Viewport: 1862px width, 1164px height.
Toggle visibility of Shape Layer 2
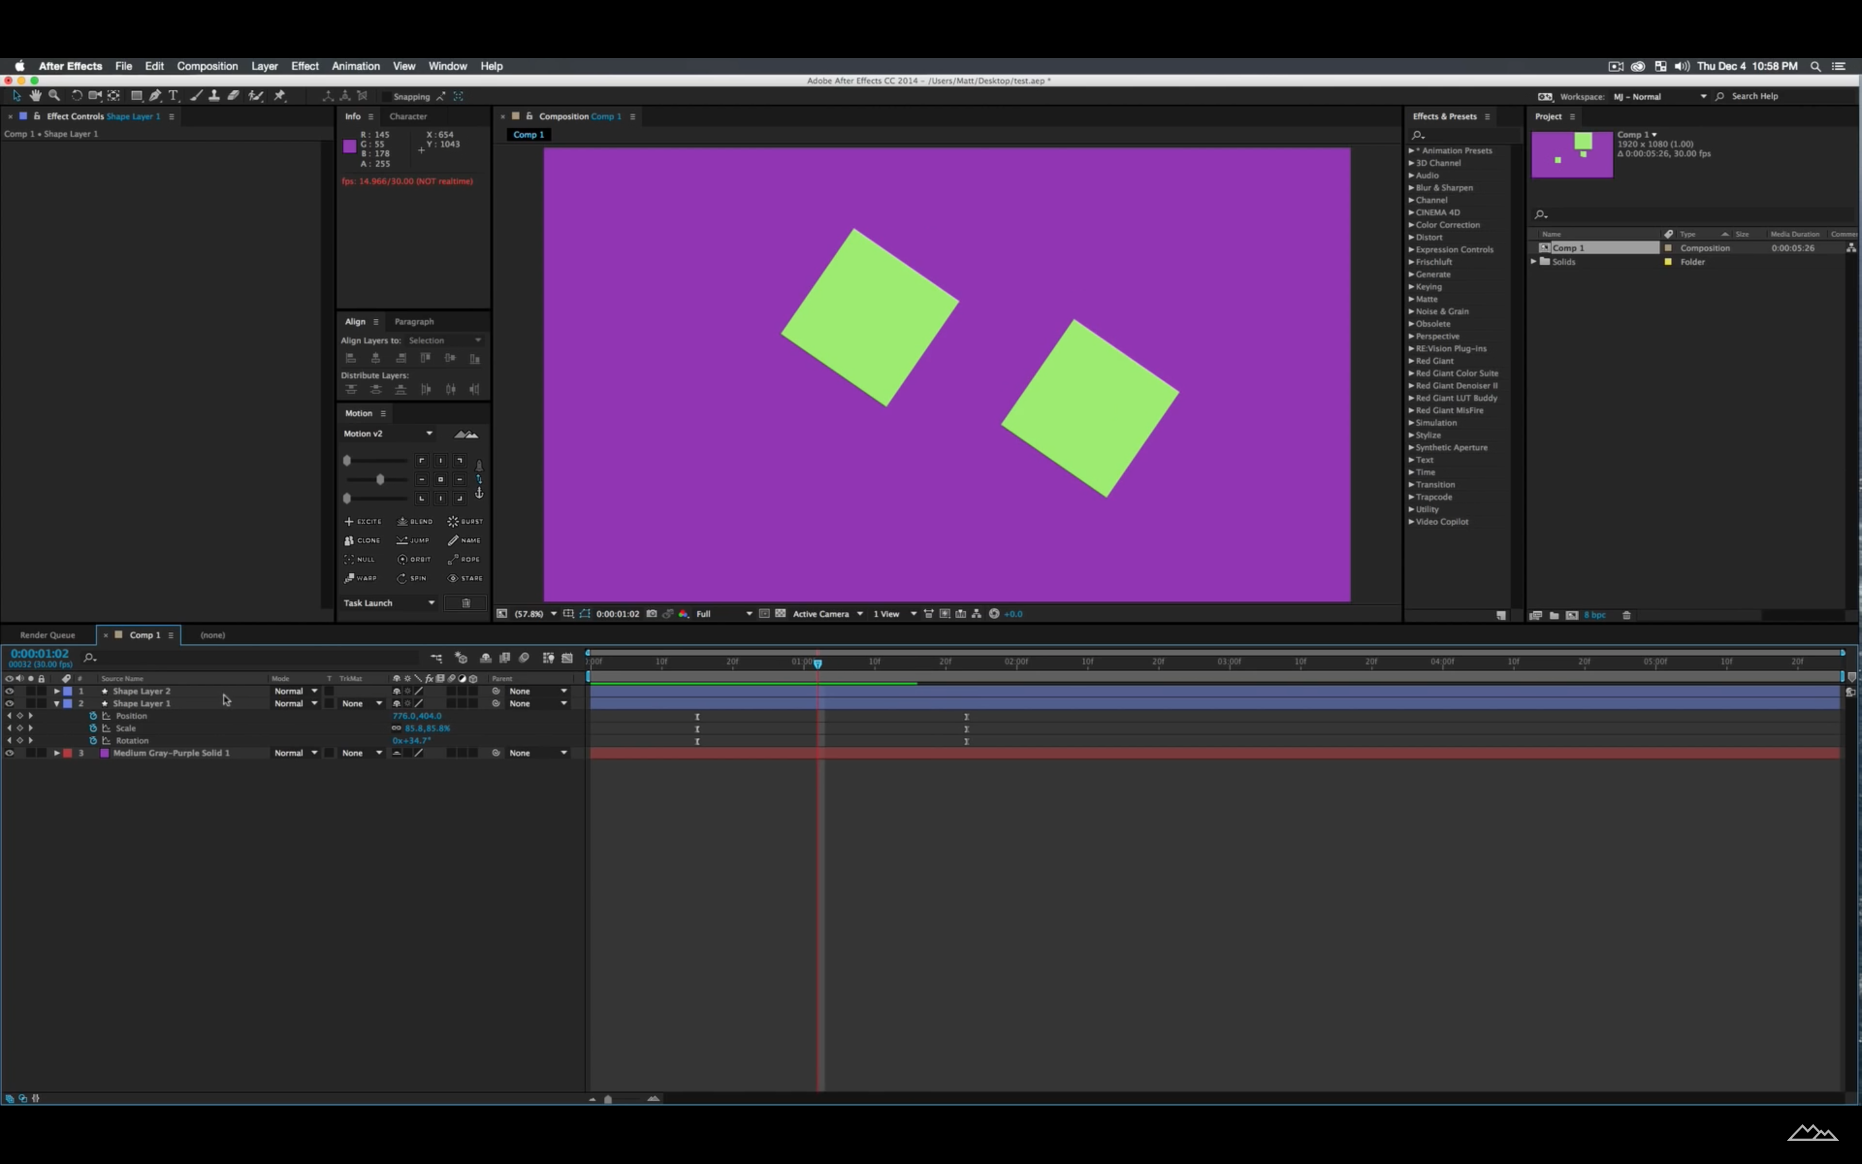[9, 691]
